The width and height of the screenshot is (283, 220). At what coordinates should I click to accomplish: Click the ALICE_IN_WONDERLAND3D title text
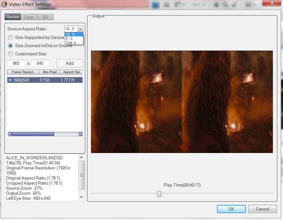pyautogui.click(x=35, y=158)
